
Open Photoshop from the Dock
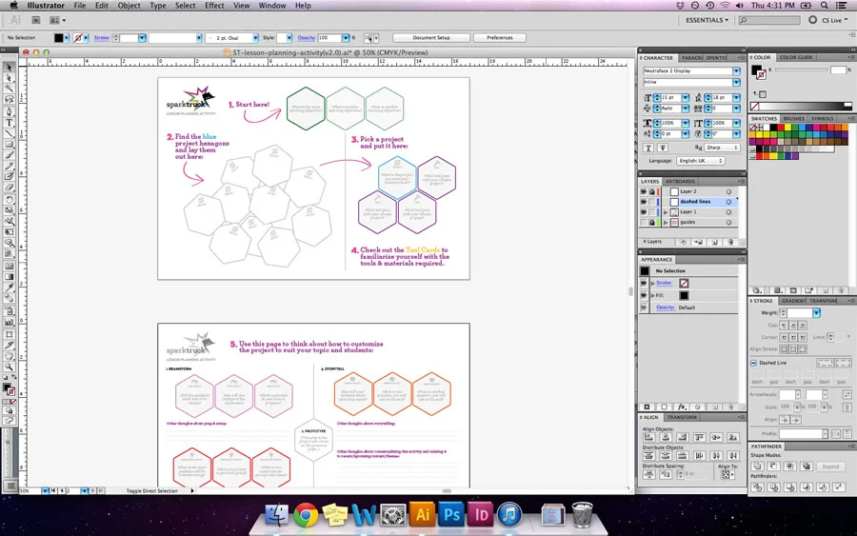[x=452, y=515]
